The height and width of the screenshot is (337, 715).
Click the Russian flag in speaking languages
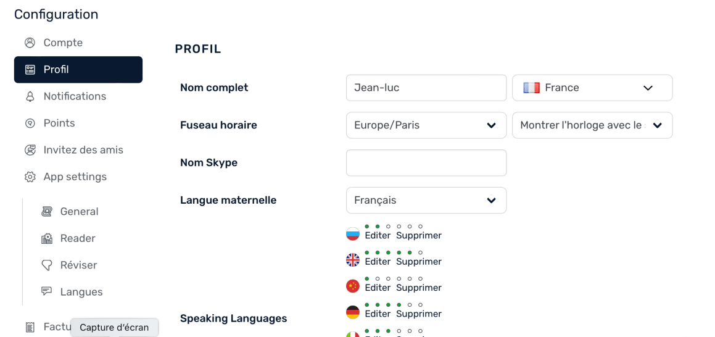tap(352, 235)
